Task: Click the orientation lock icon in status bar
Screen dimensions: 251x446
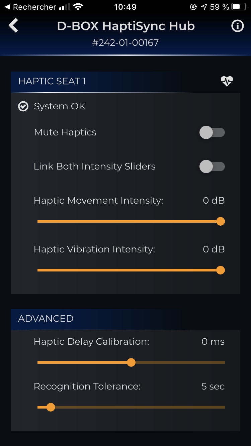Action: (x=193, y=6)
